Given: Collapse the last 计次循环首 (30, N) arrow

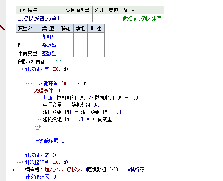Looking at the screenshot, I should coord(23,162).
